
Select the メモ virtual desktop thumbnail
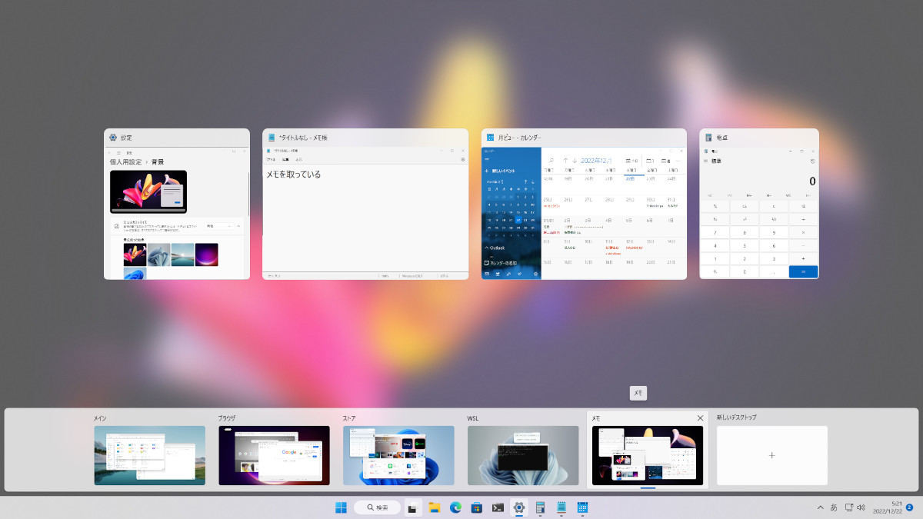tap(648, 455)
